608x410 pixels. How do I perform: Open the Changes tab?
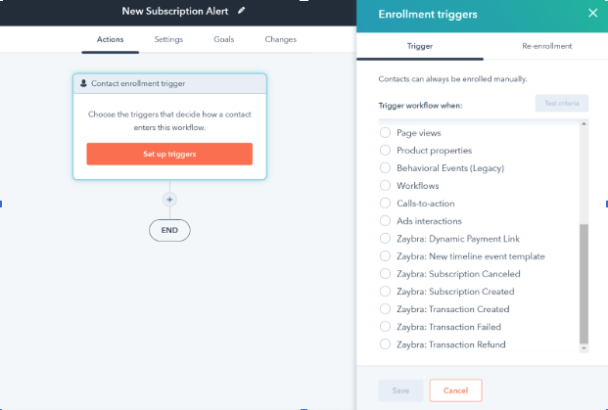pyautogui.click(x=280, y=39)
